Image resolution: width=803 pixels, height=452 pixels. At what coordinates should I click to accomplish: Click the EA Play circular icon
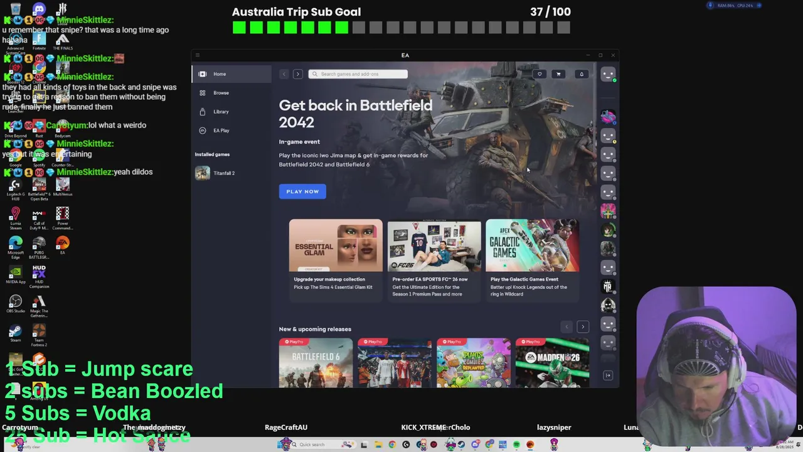202,131
